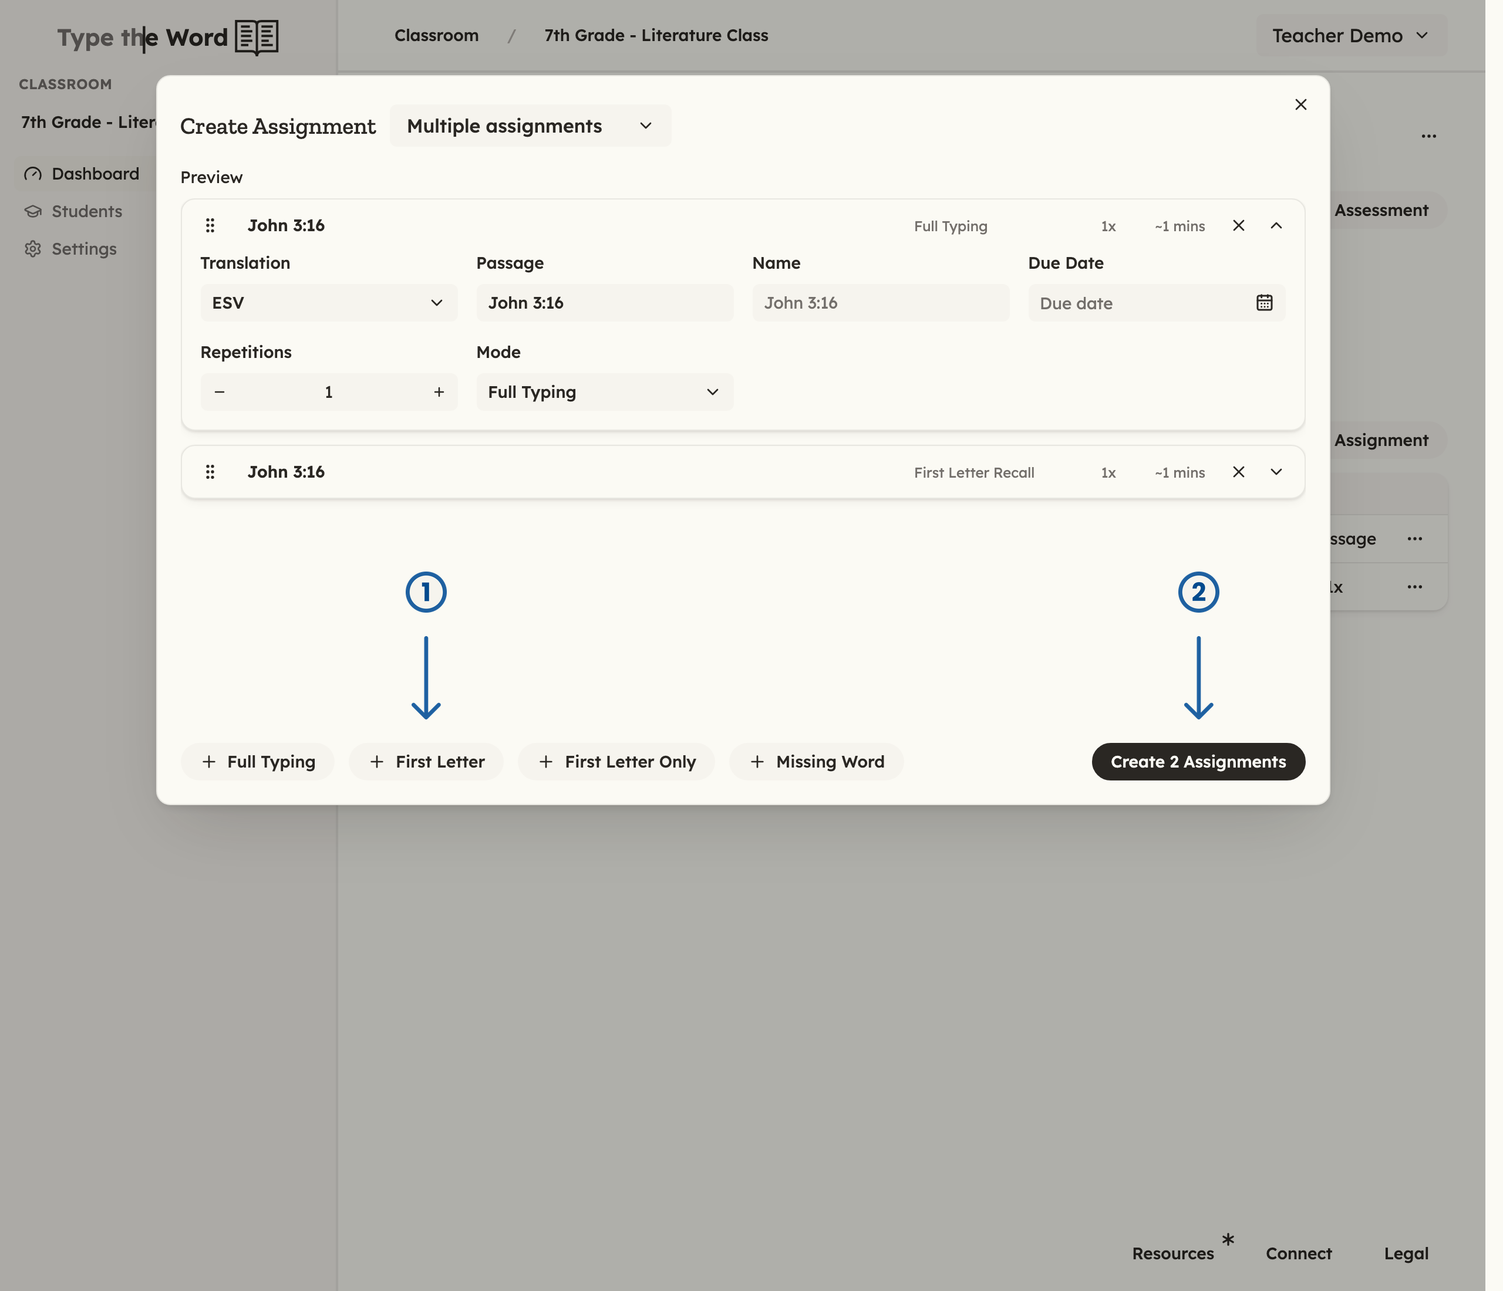Click Create 2 Assignments button
1503x1291 pixels.
[x=1198, y=762]
